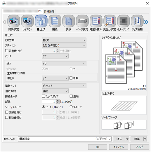
Task: Select the グループ radio button
Action: (x=71, y=107)
